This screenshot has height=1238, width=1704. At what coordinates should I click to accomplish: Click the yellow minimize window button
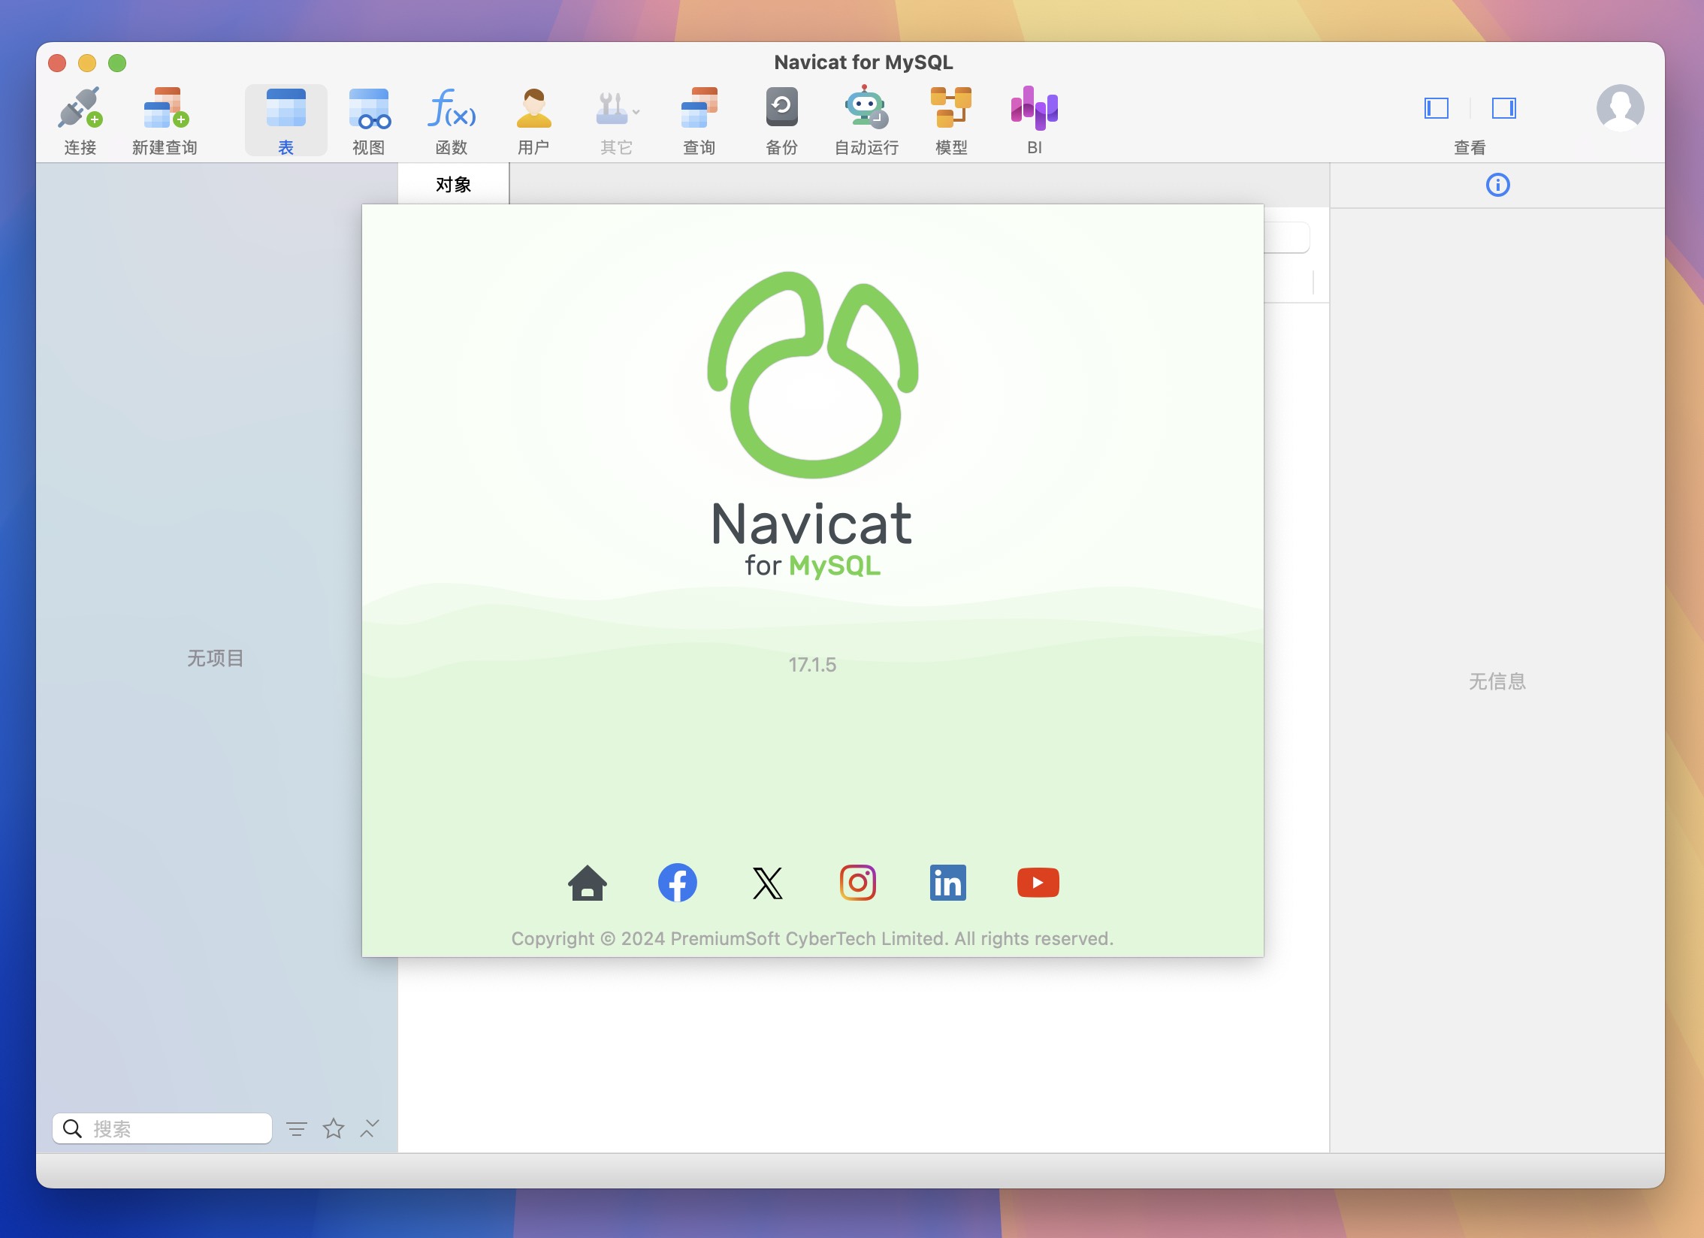(x=87, y=63)
